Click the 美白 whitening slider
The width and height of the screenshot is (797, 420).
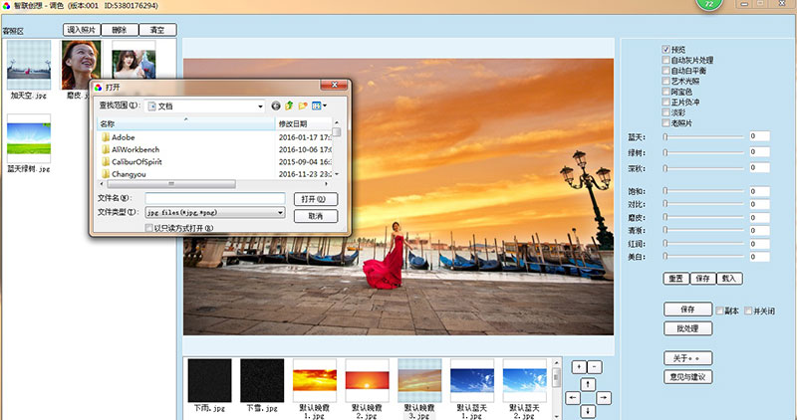(704, 257)
